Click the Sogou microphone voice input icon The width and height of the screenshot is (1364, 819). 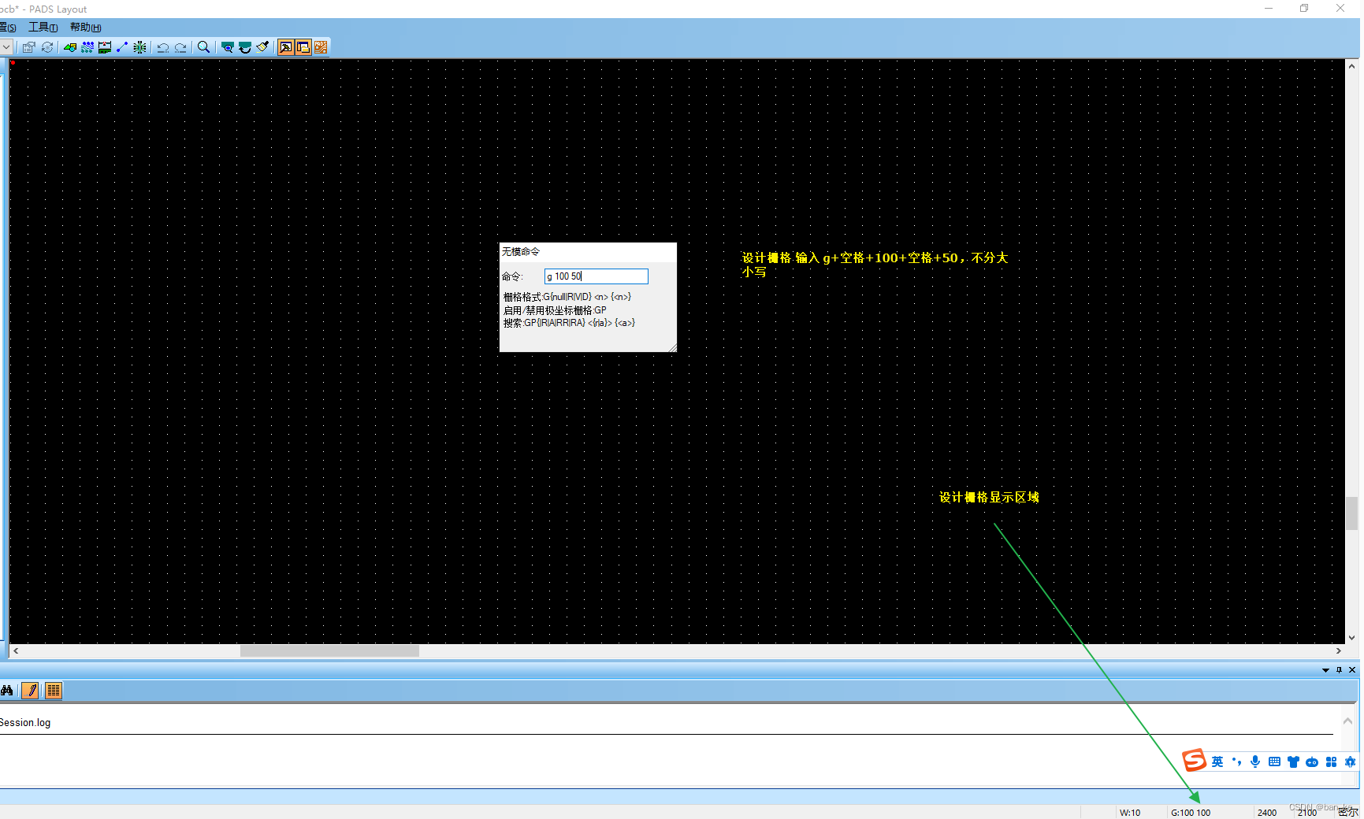[x=1255, y=762]
